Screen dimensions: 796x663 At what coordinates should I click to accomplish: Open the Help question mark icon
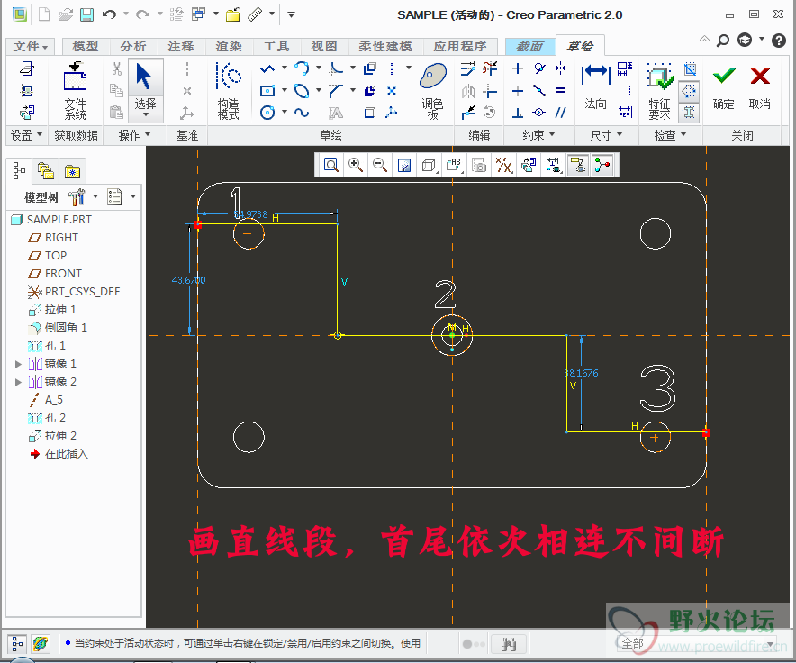tap(779, 41)
